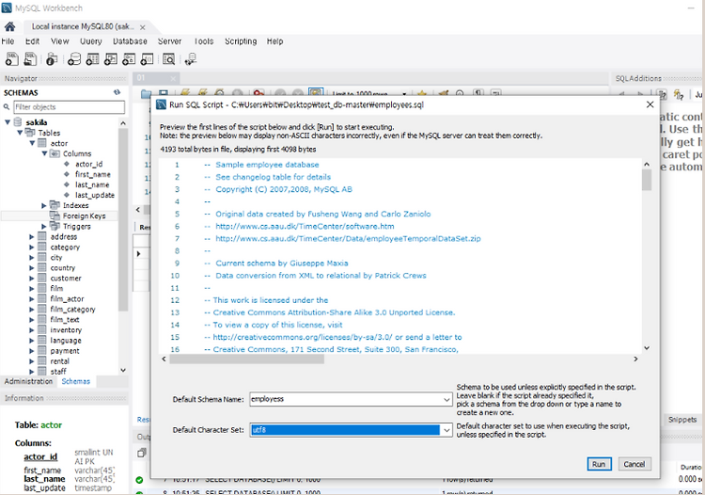This screenshot has width=705, height=495.
Task: Open the Default Schema Name dropdown
Action: pos(446,400)
